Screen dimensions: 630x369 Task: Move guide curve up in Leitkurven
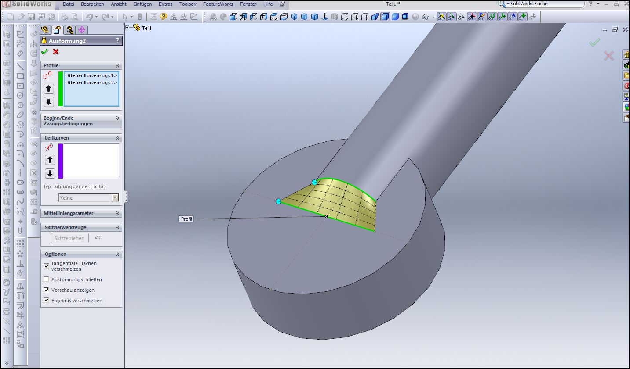(x=50, y=160)
